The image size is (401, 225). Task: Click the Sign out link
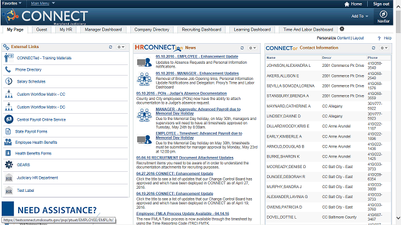point(381,4)
